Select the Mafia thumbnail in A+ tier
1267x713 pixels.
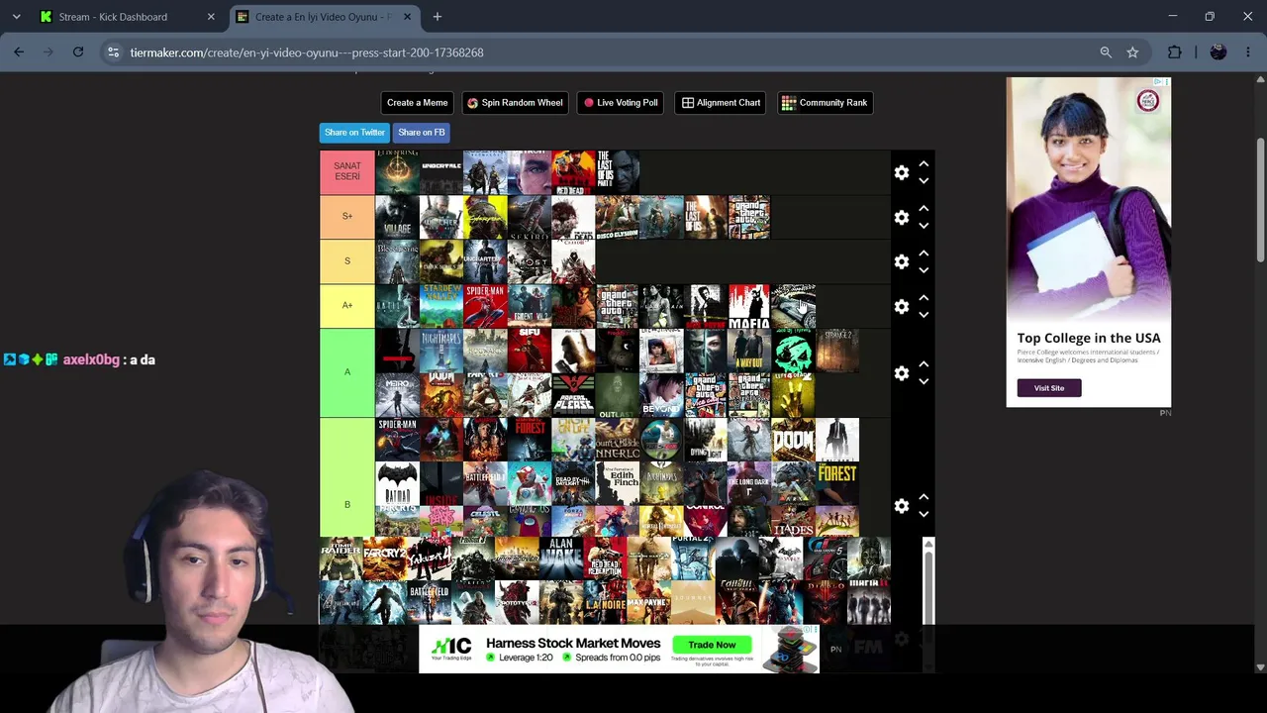tap(749, 306)
